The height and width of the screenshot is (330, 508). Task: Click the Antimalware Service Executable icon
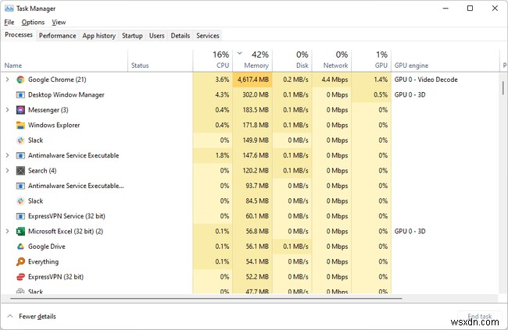pyautogui.click(x=20, y=155)
